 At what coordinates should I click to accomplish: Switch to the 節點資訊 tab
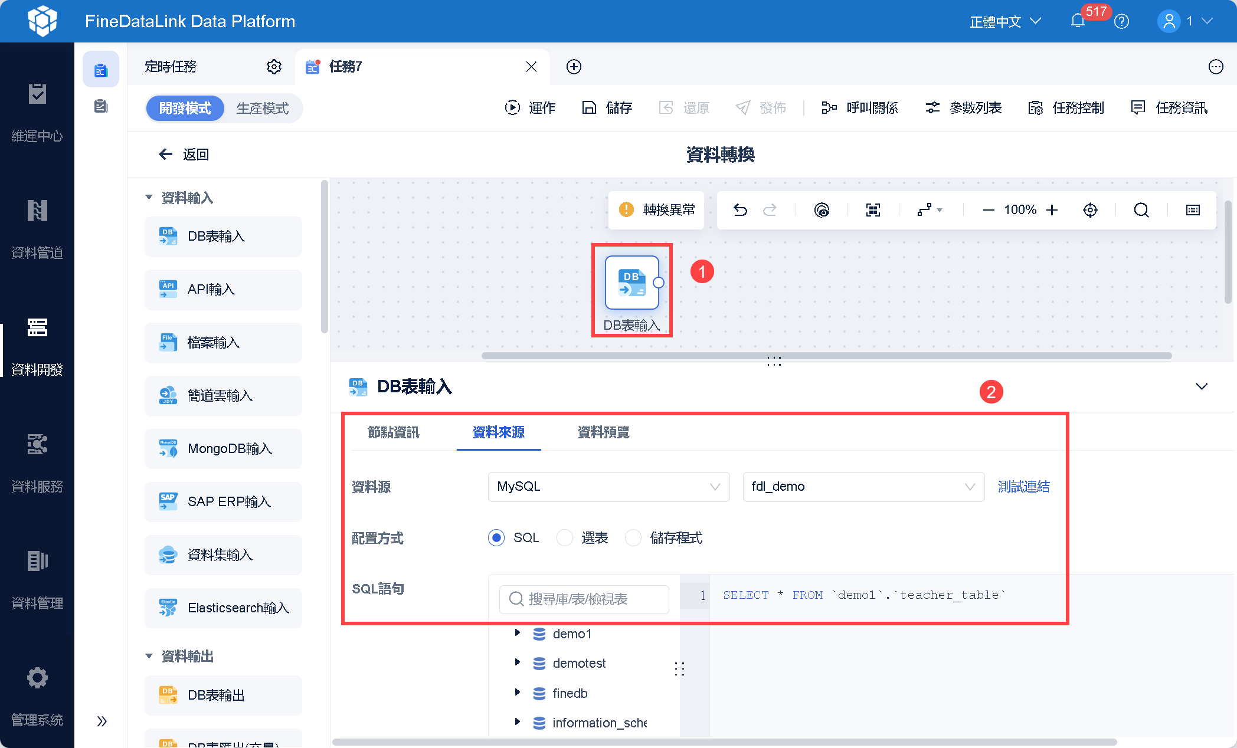click(x=393, y=432)
